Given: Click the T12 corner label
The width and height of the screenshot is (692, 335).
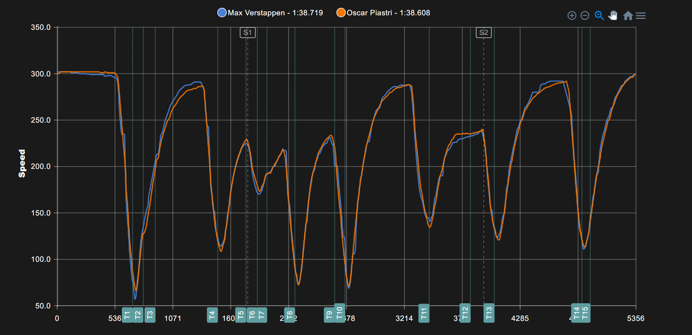Looking at the screenshot, I should coord(465,313).
